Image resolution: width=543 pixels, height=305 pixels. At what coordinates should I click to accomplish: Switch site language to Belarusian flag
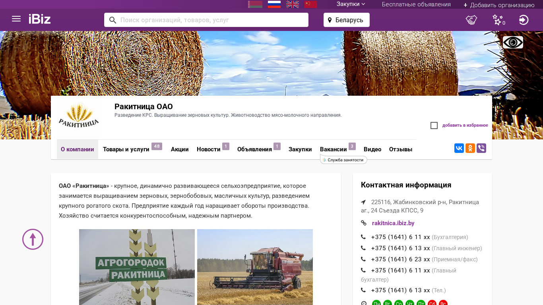pyautogui.click(x=255, y=4)
